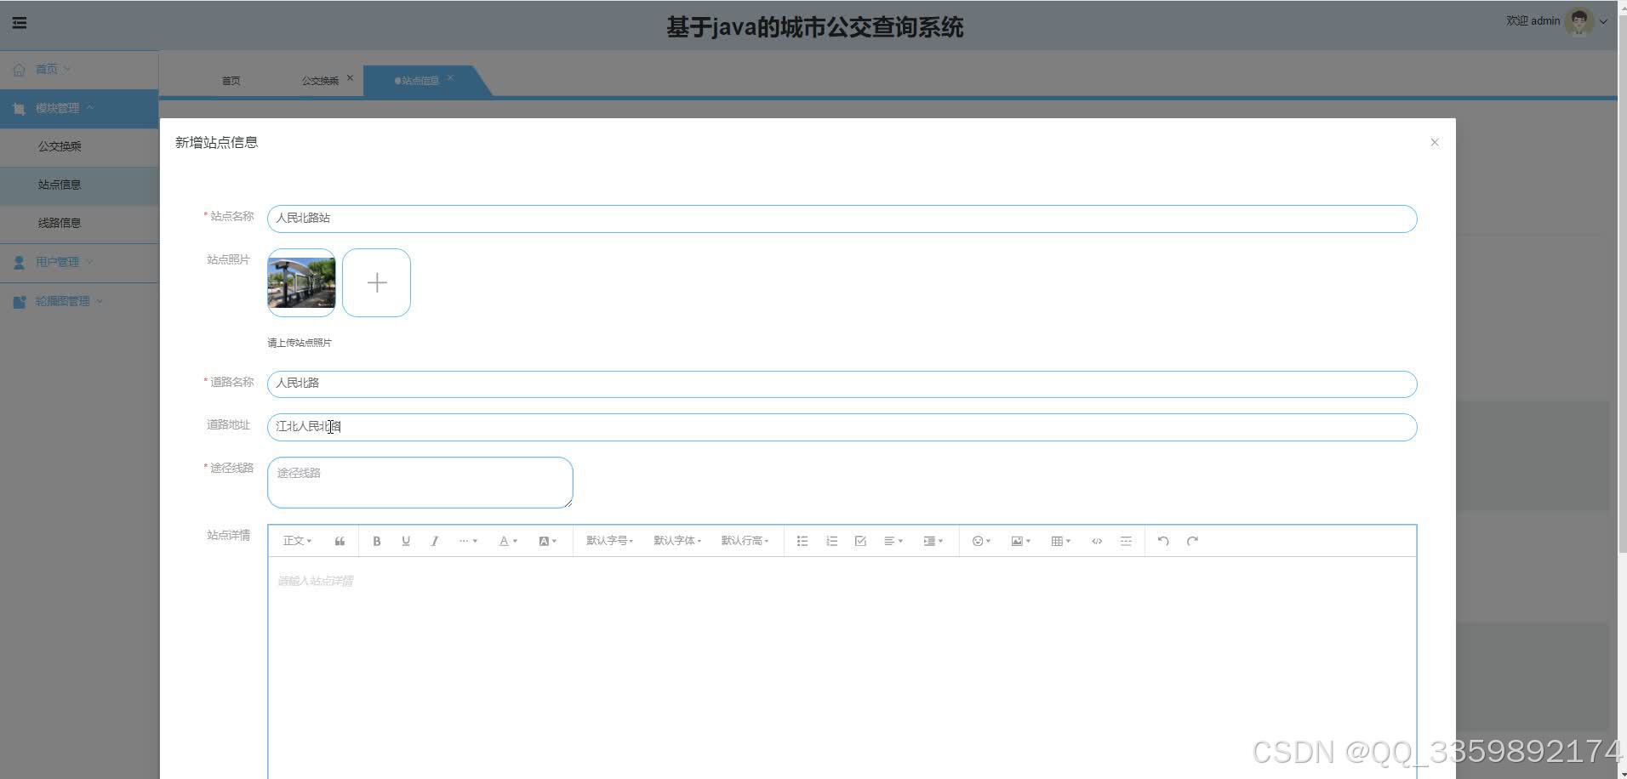
Task: Expand the 用户管理 sidebar menu
Action: pyautogui.click(x=79, y=262)
